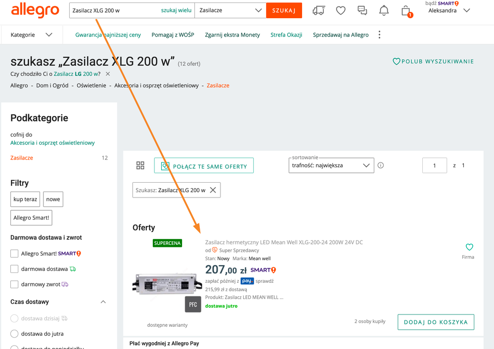Tick the 'darmowy zwrot' checkbox
This screenshot has width=494, height=349.
click(x=14, y=284)
